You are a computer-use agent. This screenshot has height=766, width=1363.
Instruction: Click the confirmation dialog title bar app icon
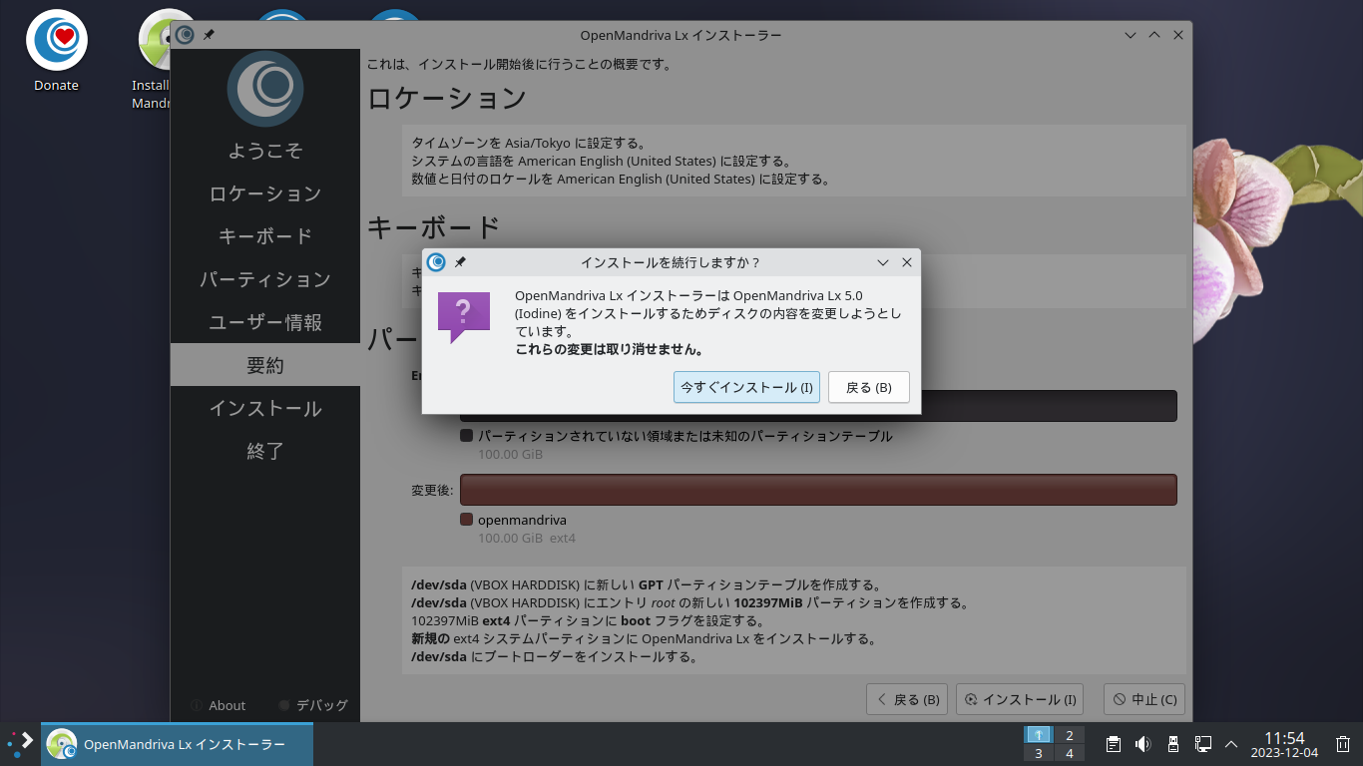(436, 262)
